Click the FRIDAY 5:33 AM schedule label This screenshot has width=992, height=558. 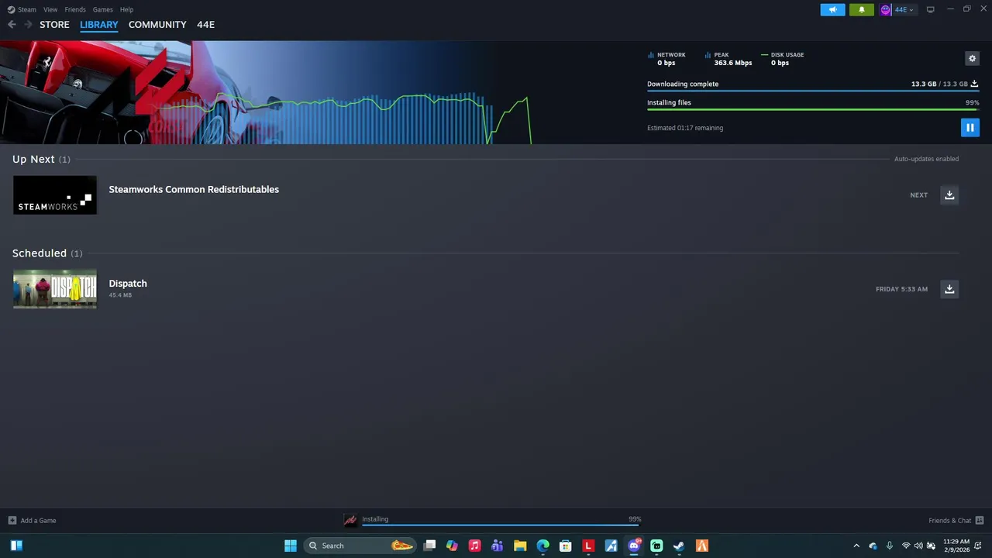(901, 289)
